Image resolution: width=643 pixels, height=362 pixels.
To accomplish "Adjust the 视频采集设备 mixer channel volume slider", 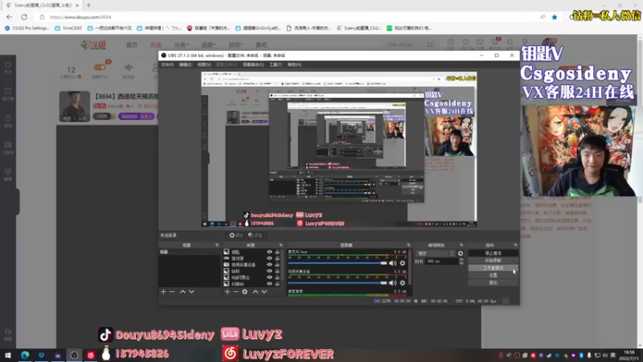I will 338,283.
